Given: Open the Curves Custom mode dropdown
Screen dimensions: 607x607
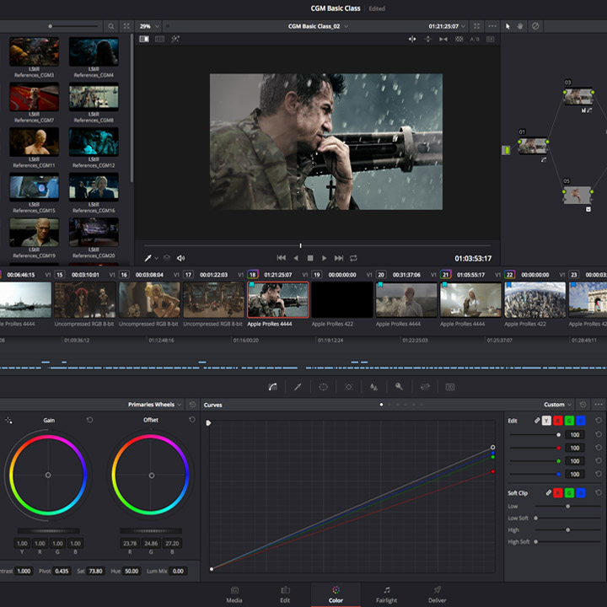Looking at the screenshot, I should 558,405.
